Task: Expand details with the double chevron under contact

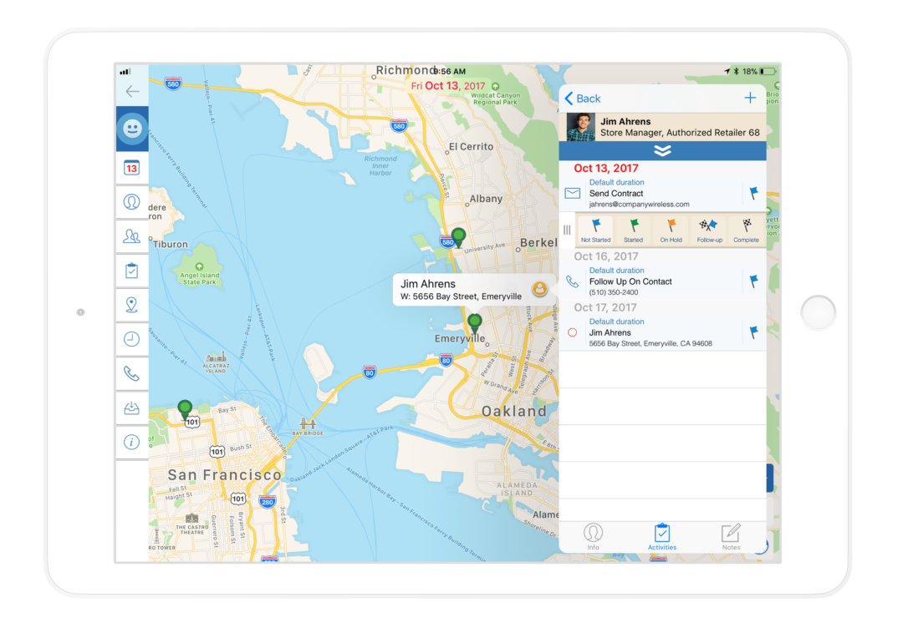Action: pos(662,151)
